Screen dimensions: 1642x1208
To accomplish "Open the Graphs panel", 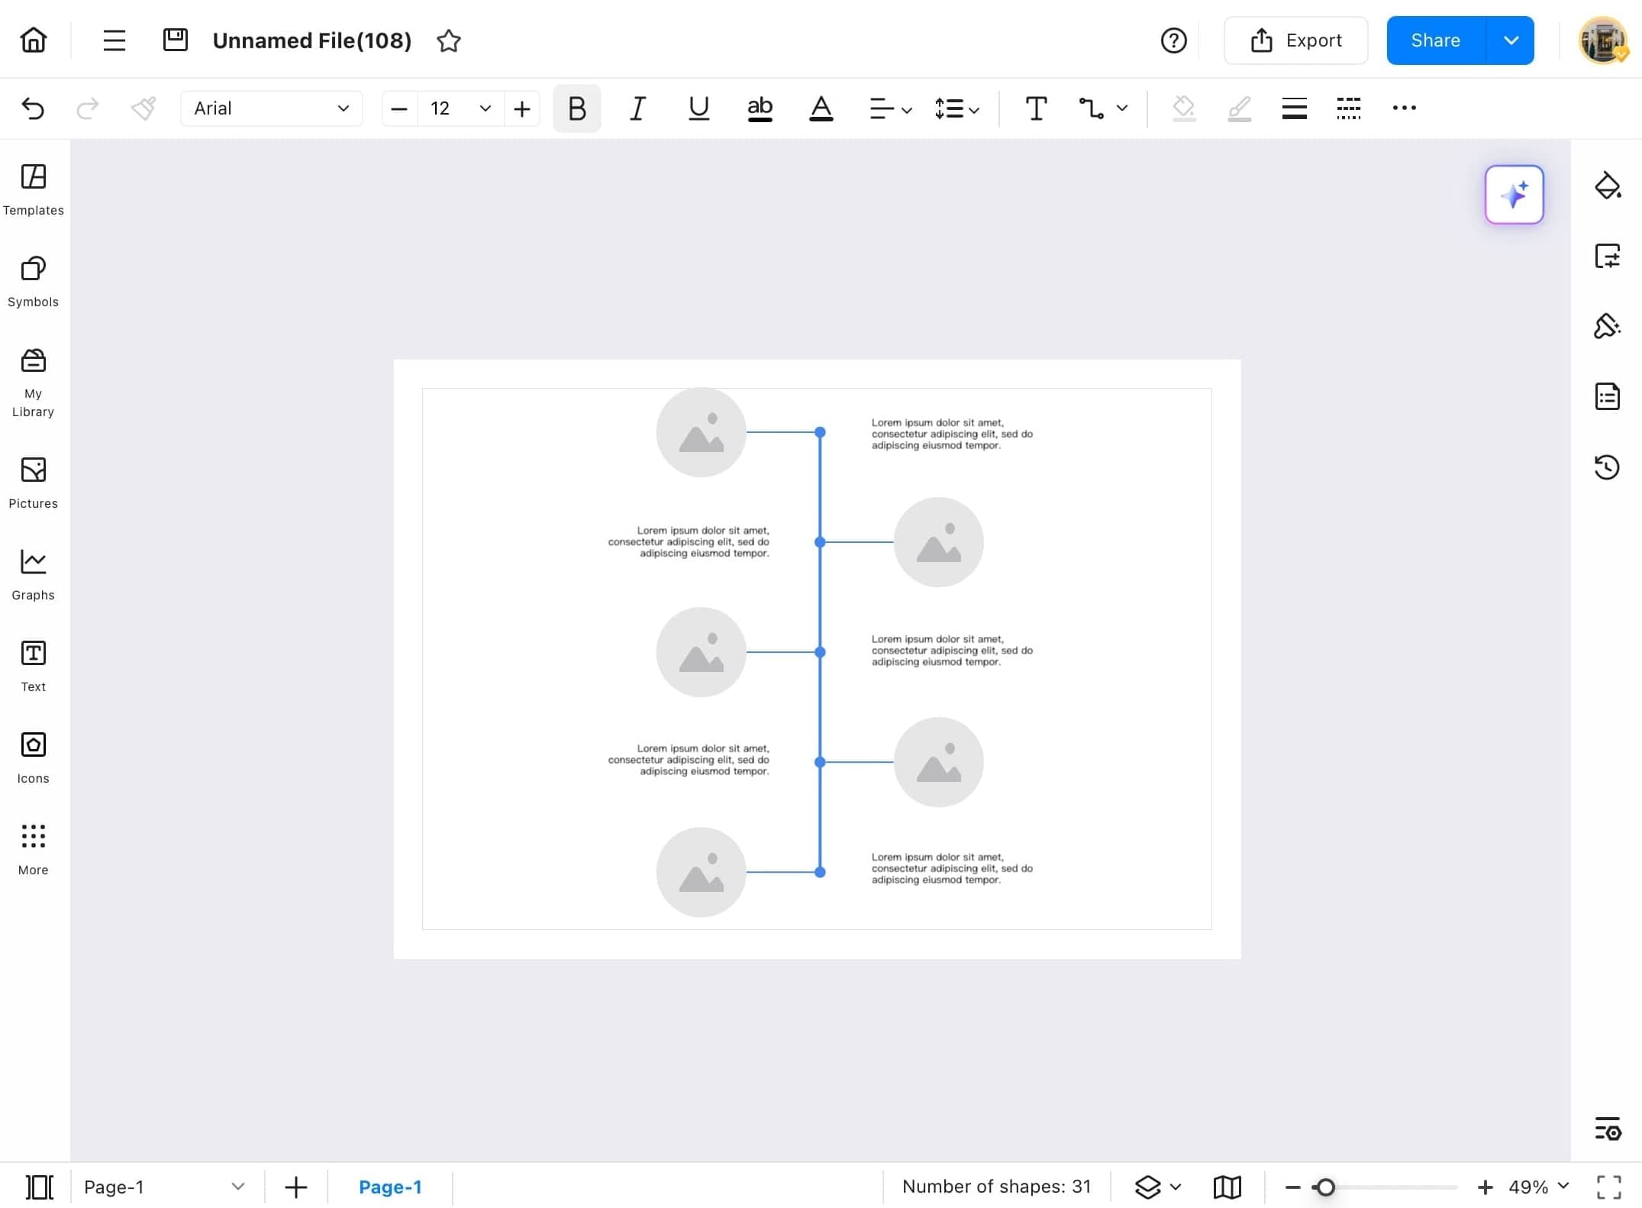I will [x=33, y=573].
